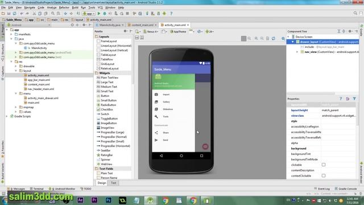
Task: Click the expand-all icon in Component Tree
Action: pyautogui.click(x=339, y=31)
